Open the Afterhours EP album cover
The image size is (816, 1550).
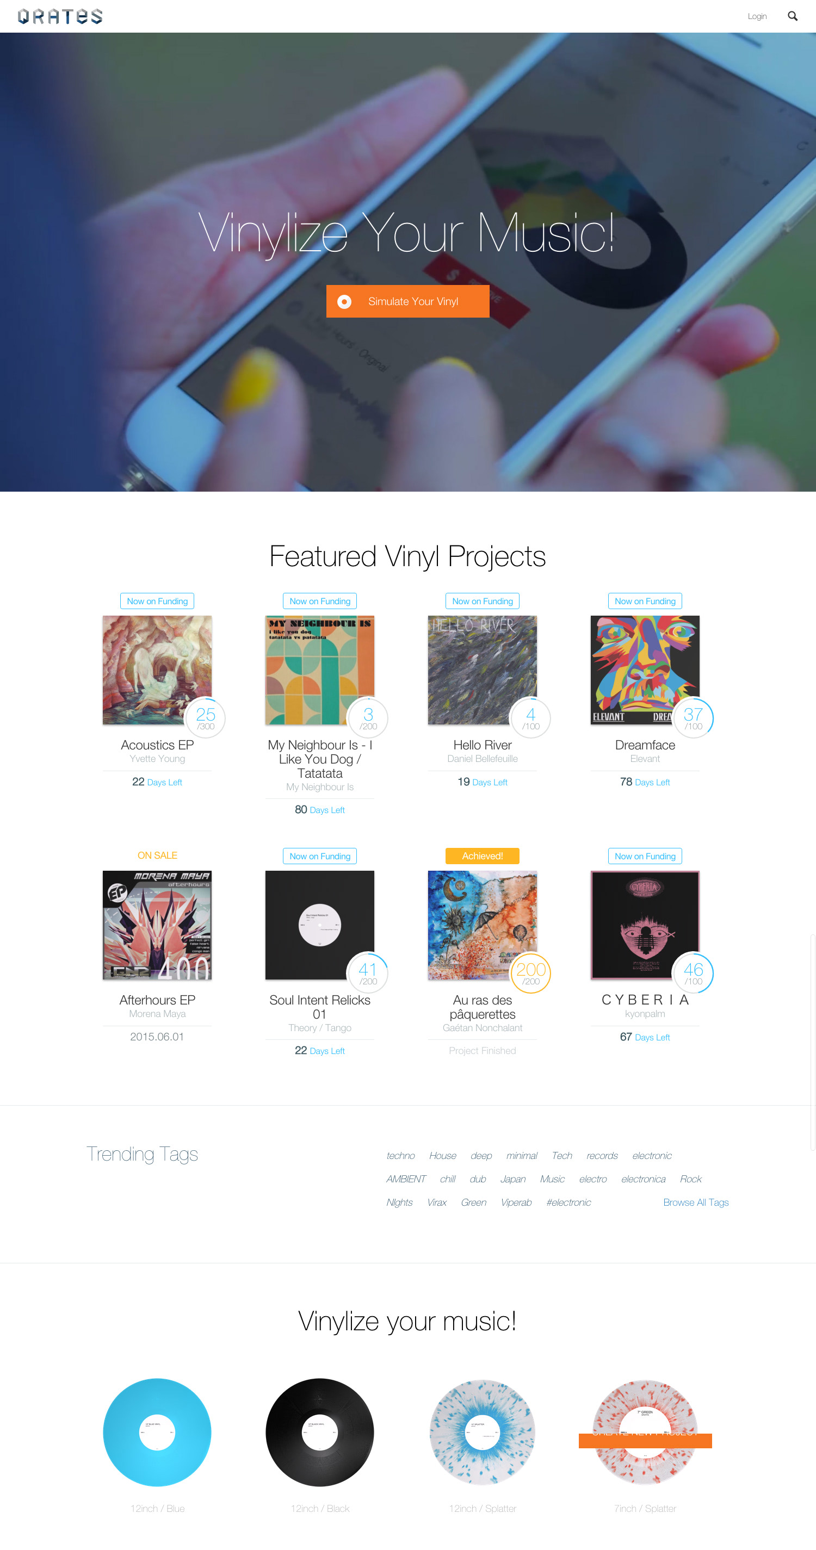click(157, 925)
